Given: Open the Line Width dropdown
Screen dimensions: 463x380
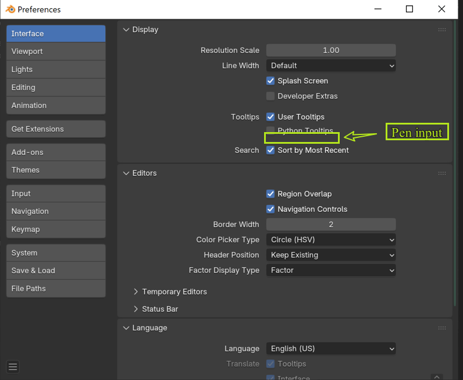Looking at the screenshot, I should click(x=331, y=66).
